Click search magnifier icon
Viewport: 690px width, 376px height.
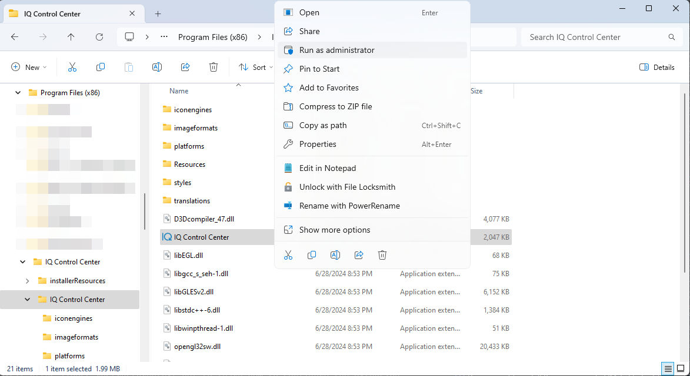tap(672, 37)
